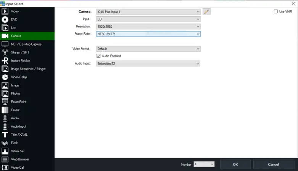Select the Flash label in sidebar
Viewport: 298px width, 171px height.
pos(14,143)
